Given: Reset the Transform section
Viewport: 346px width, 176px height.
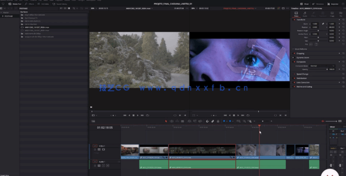Looking at the screenshot, I should [x=343, y=19].
